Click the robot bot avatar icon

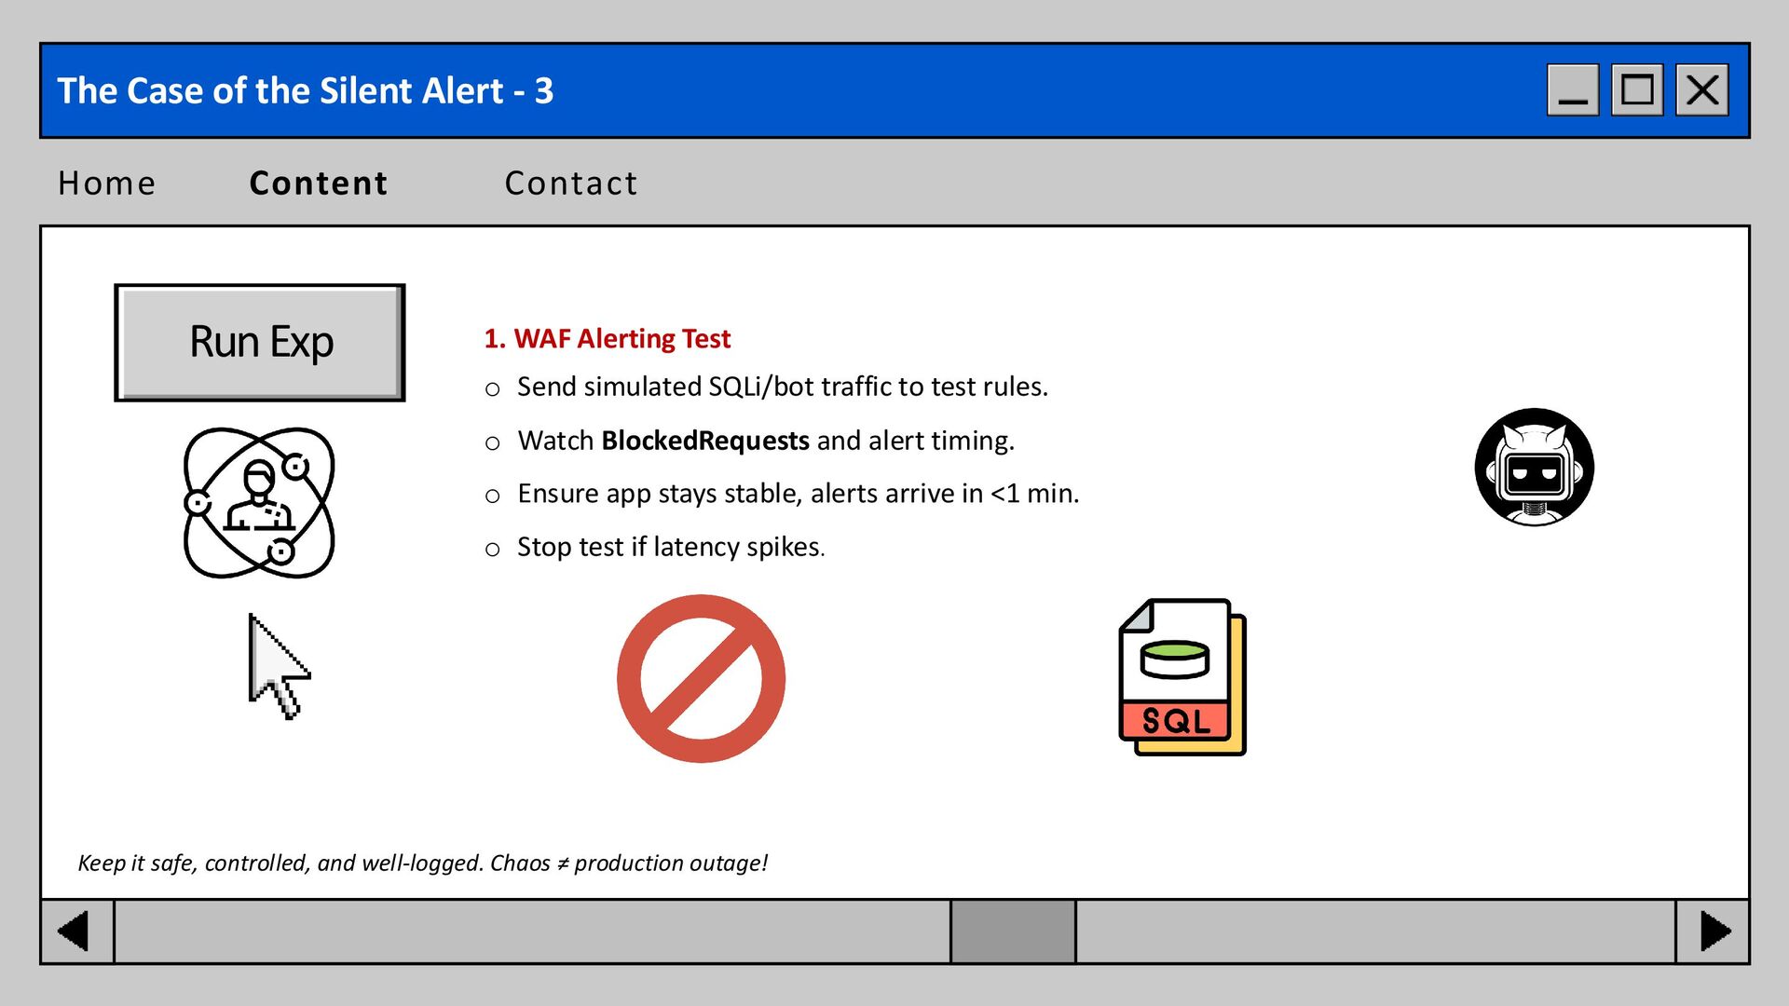click(1534, 468)
